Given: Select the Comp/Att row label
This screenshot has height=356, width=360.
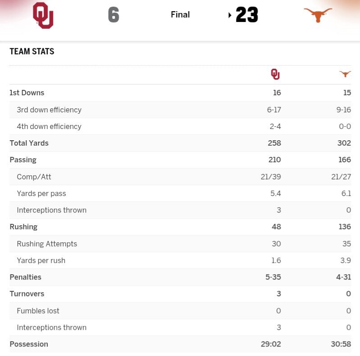Looking at the screenshot, I should click(x=34, y=177).
